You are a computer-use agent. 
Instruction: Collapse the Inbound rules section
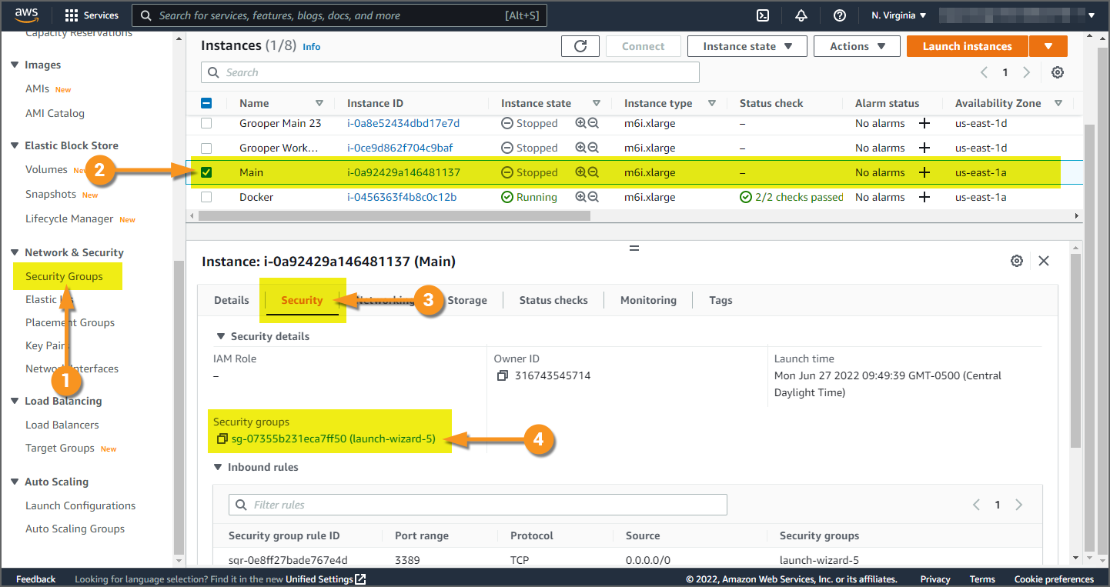point(218,467)
